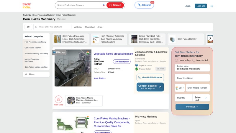Open the apps grid menu icon
236x133 pixels.
[212, 6]
